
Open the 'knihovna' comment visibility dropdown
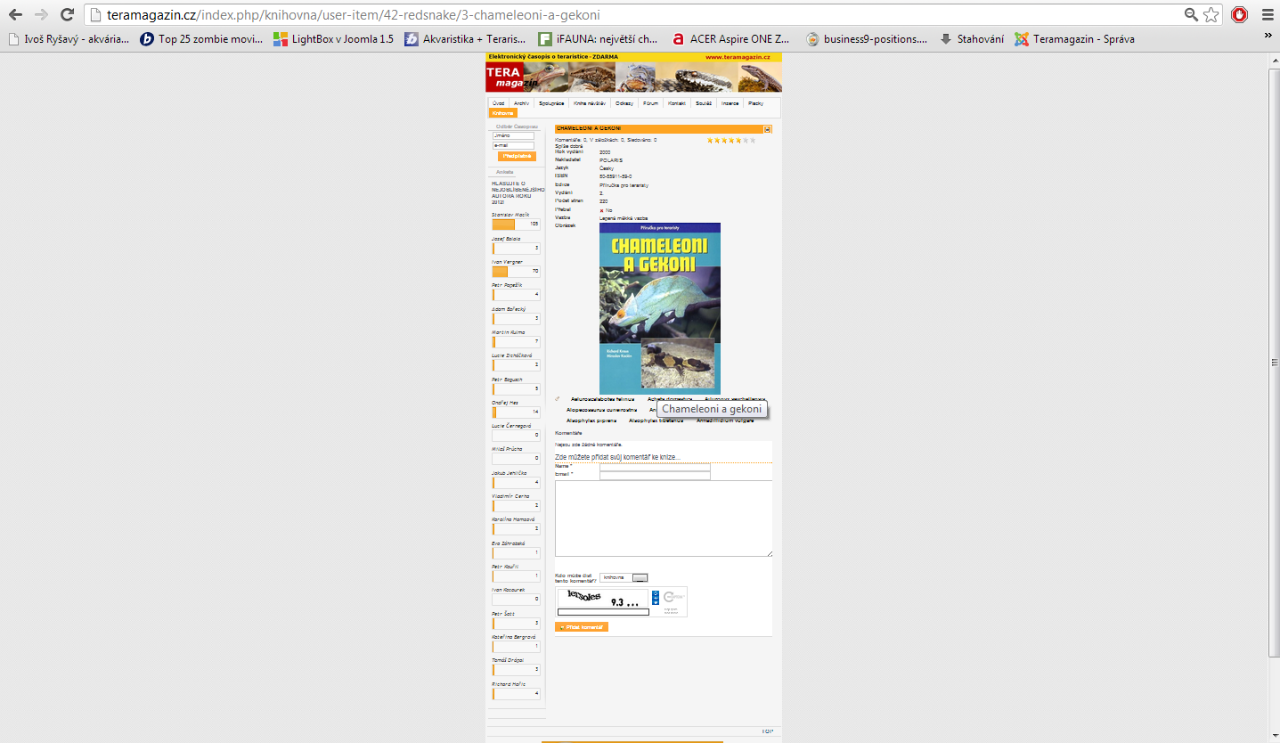(x=624, y=578)
